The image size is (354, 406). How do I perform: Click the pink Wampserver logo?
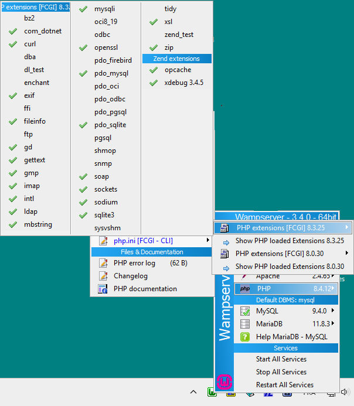[224, 383]
